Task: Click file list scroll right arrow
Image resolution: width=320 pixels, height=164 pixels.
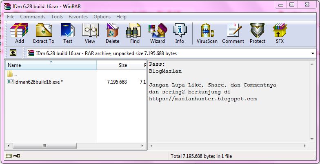Action: click(x=142, y=146)
